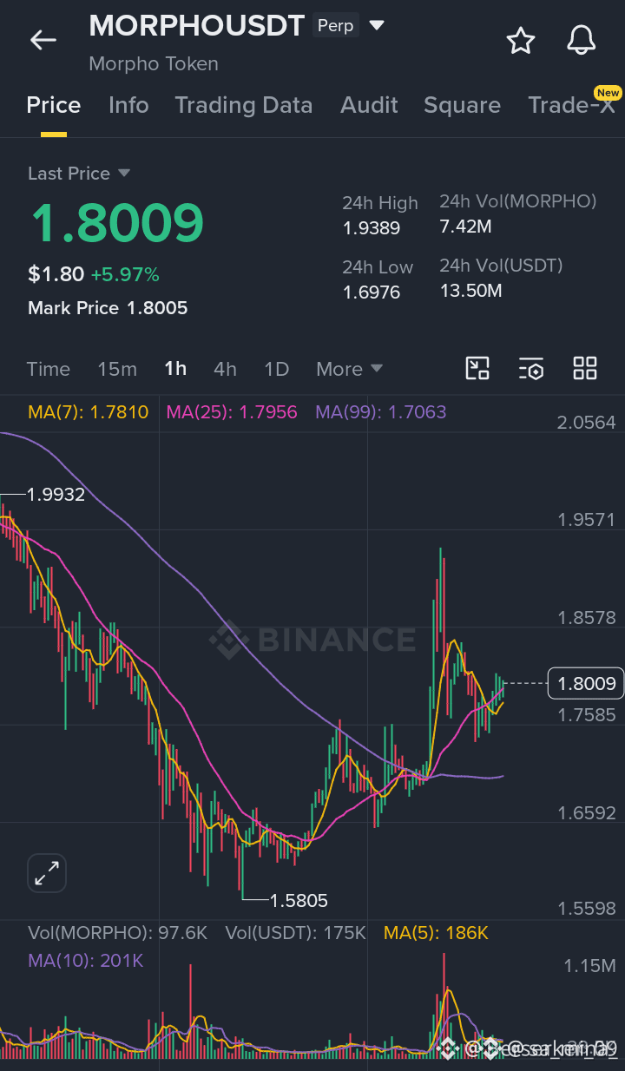Image resolution: width=625 pixels, height=1071 pixels.
Task: Open the grid layout icon
Action: pos(585,368)
